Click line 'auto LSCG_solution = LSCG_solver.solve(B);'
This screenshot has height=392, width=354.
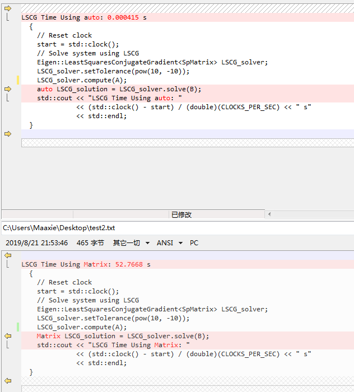[x=188, y=89]
